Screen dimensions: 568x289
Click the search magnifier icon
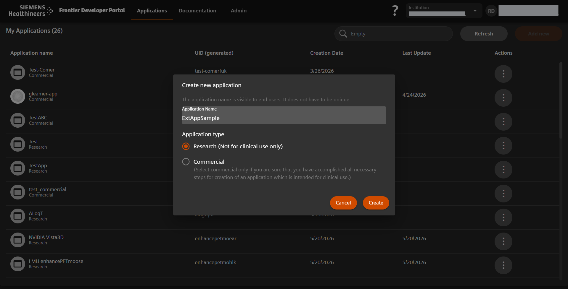pos(343,34)
